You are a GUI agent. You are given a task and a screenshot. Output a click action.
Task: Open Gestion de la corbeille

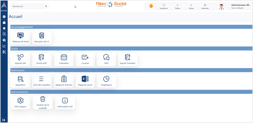43,103
